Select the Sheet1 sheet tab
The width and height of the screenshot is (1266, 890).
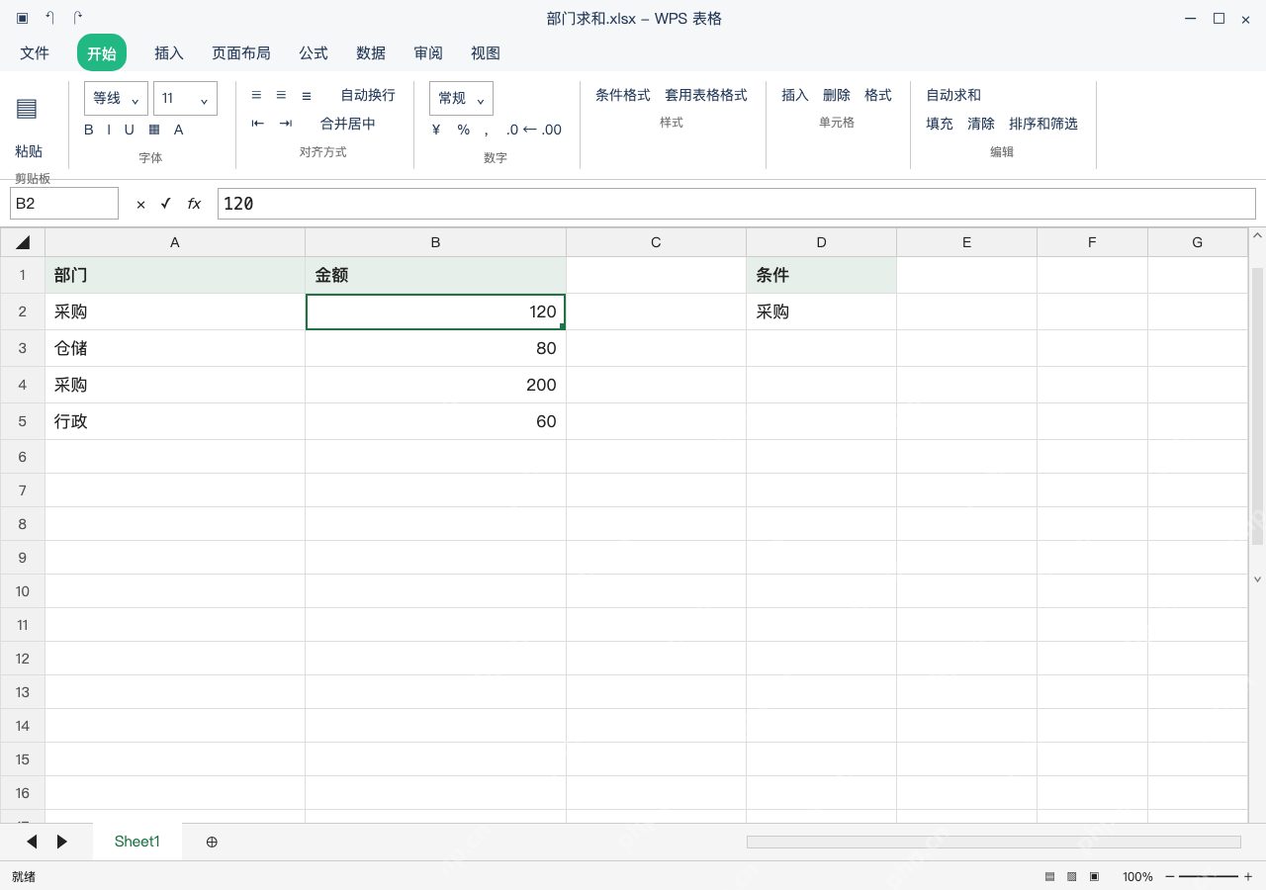(137, 842)
